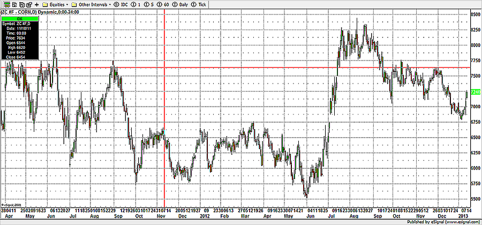The height and width of the screenshot is (225, 482).
Task: Click the Equities folder icon
Action: click(x=45, y=4)
